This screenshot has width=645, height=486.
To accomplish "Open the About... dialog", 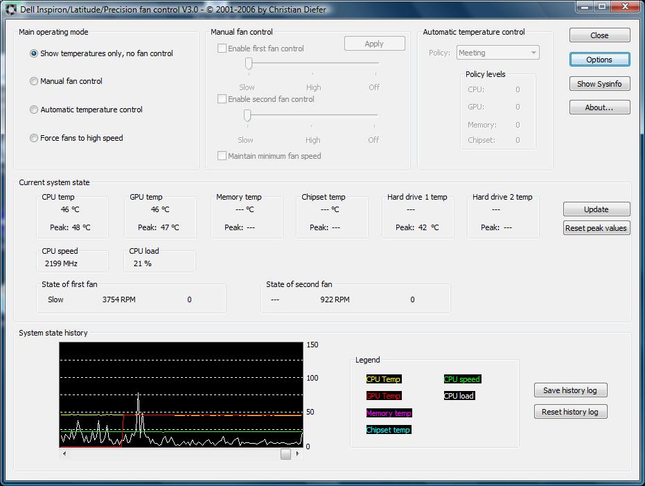I will click(x=599, y=107).
